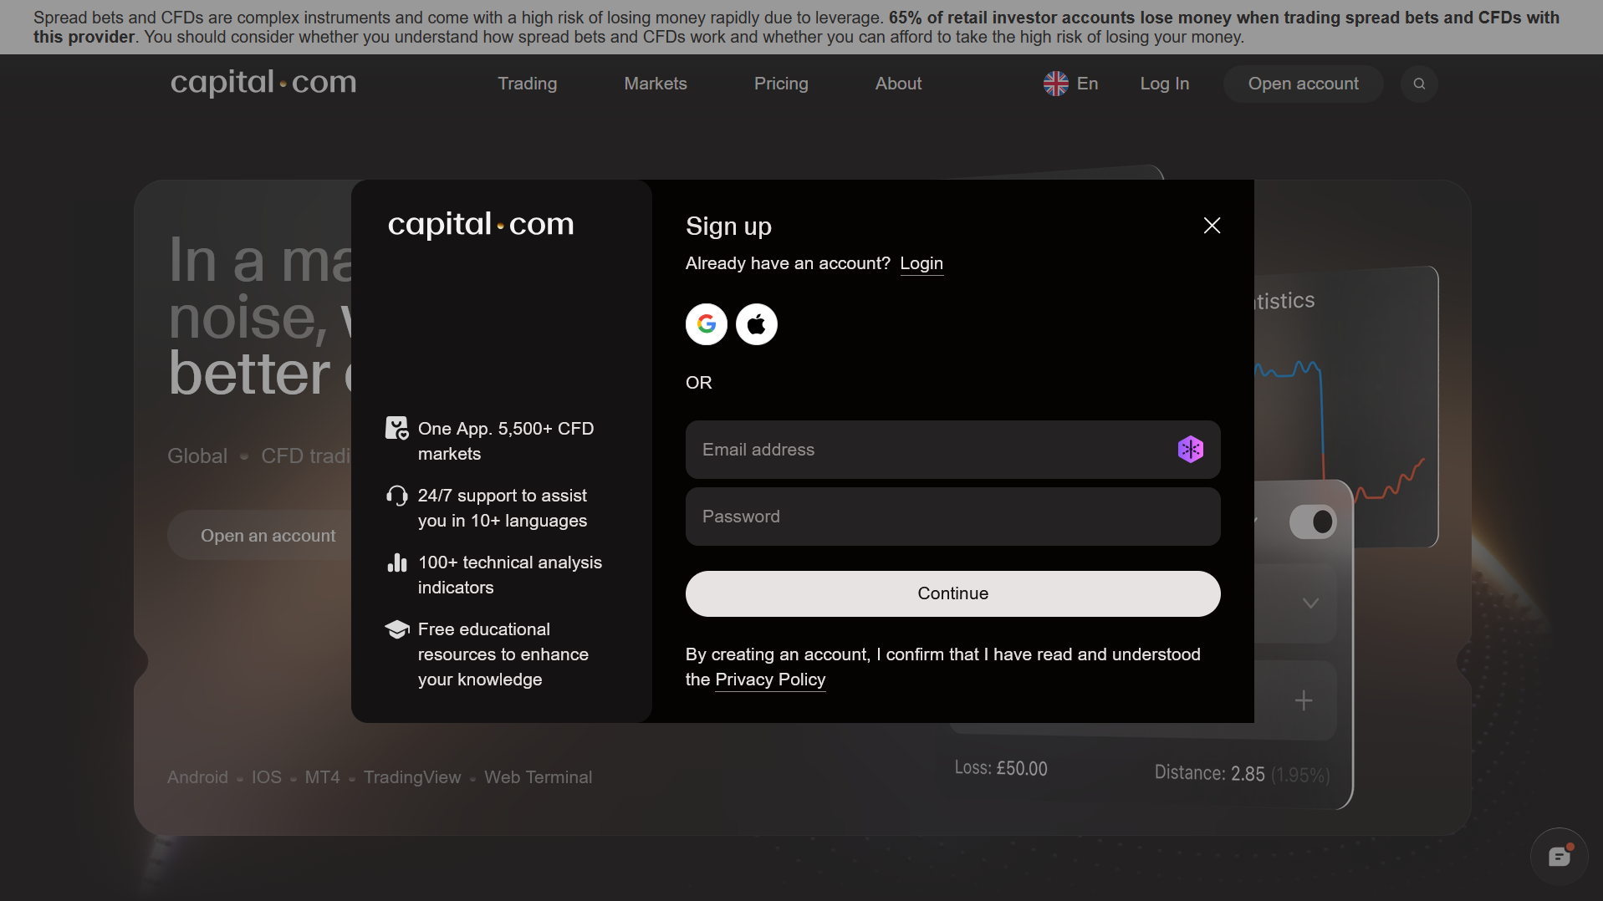Open the chat support bubble icon
1603x901 pixels.
point(1560,857)
